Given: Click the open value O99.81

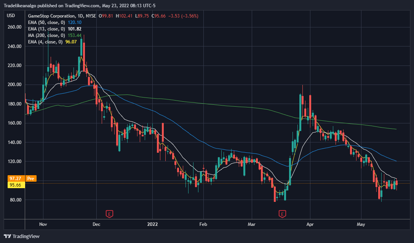Looking at the screenshot, I should point(106,16).
